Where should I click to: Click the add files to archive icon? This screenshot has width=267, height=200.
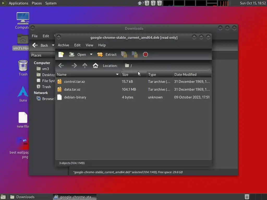point(124,54)
